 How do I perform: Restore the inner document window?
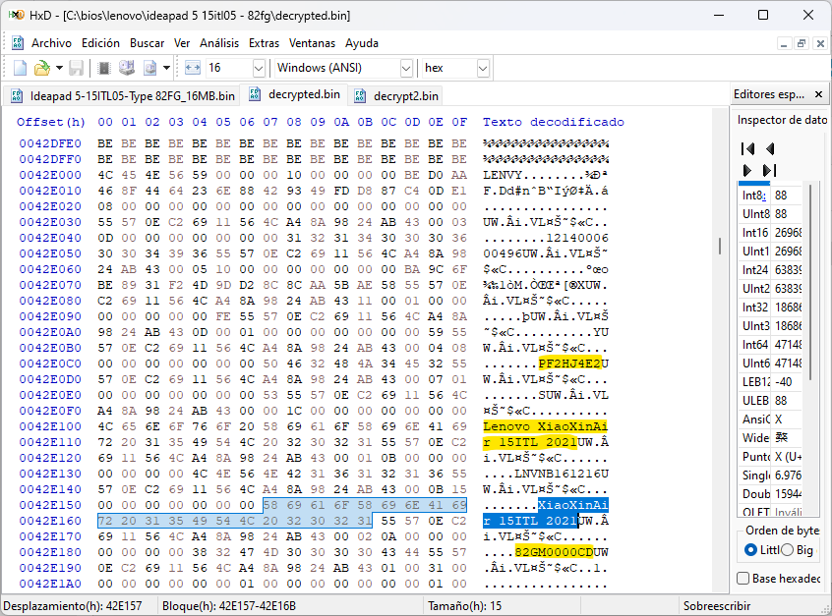802,44
